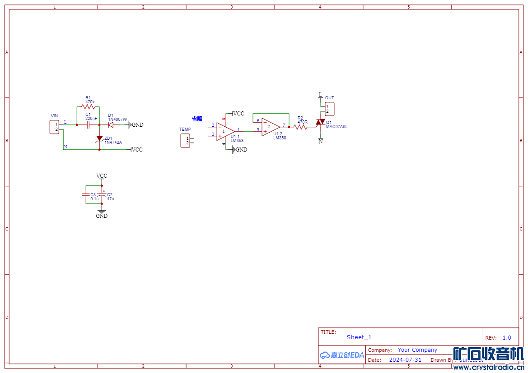528x373 pixels.
Task: Select the '470R' value label
Action: (302, 122)
